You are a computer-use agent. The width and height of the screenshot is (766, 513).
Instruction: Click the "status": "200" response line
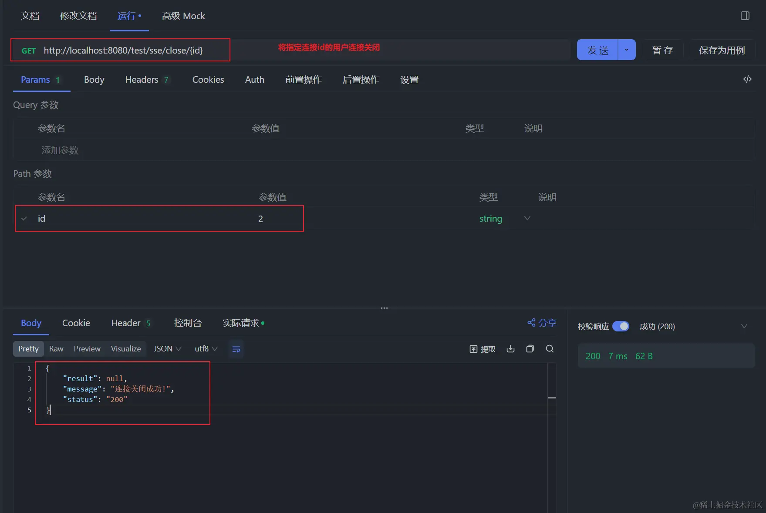pyautogui.click(x=95, y=399)
